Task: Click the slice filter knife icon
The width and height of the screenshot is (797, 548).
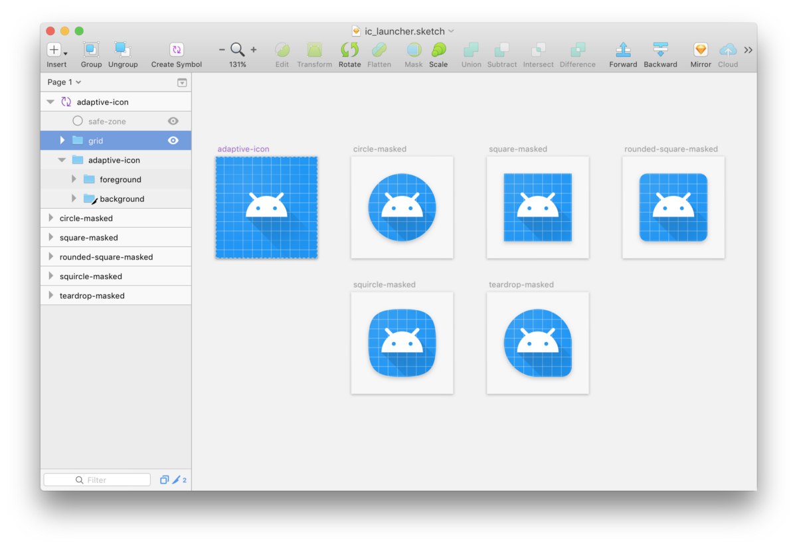Action: [176, 480]
